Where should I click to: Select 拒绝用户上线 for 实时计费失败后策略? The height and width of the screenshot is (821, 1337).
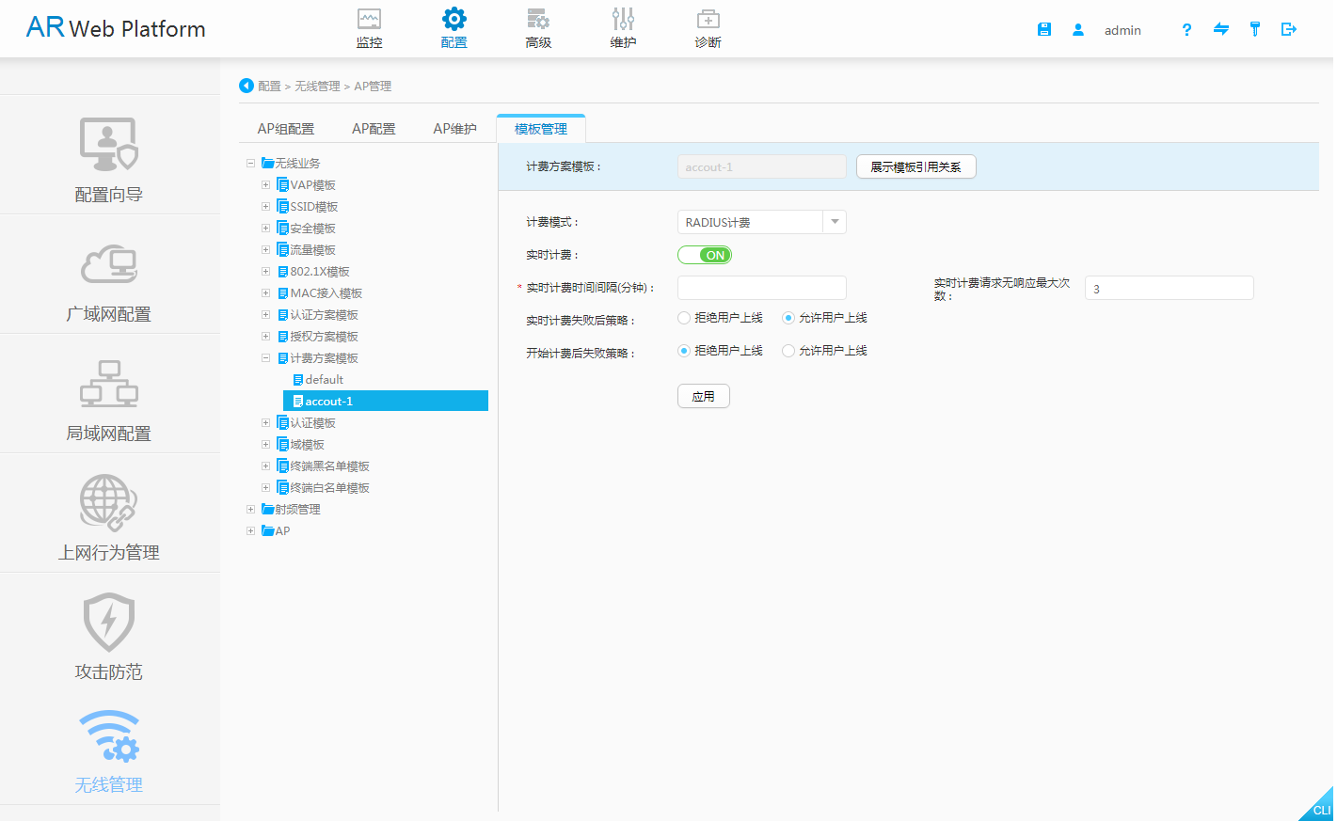click(682, 317)
